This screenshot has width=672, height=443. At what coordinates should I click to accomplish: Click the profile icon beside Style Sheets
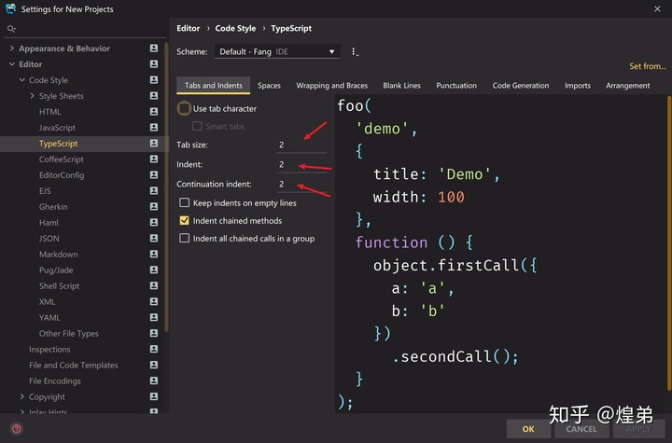(x=154, y=95)
